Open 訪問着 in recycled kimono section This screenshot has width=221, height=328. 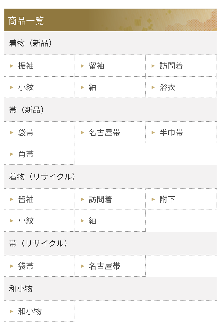[x=110, y=199]
